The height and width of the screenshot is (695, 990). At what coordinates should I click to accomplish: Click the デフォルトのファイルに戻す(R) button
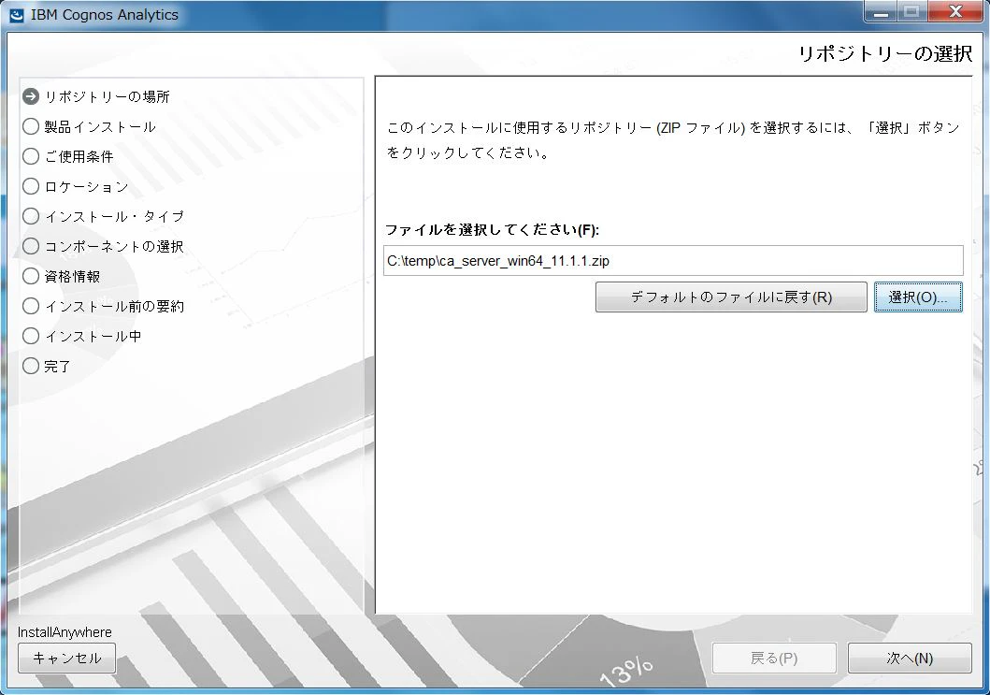point(731,297)
